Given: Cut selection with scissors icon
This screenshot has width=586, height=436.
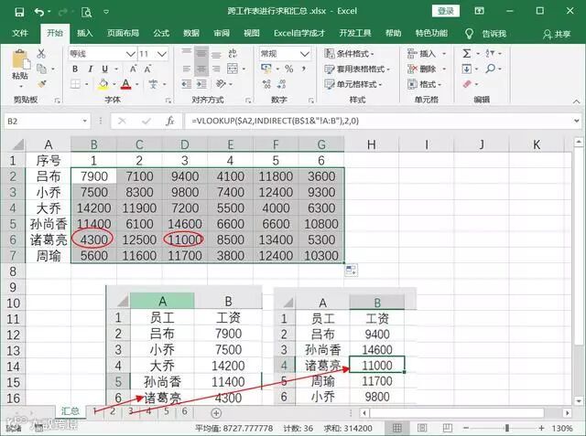Looking at the screenshot, I should pos(41,54).
